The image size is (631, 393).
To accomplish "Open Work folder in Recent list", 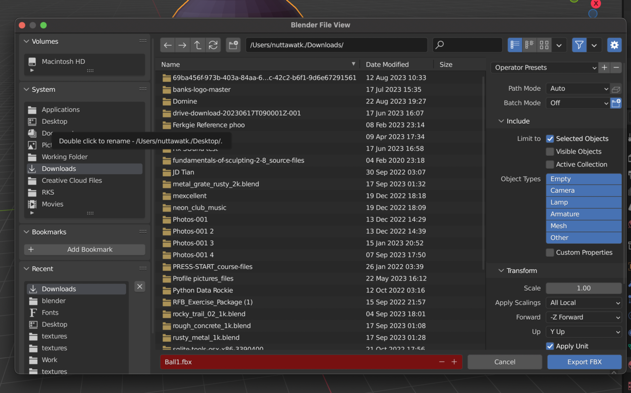I will click(77, 360).
